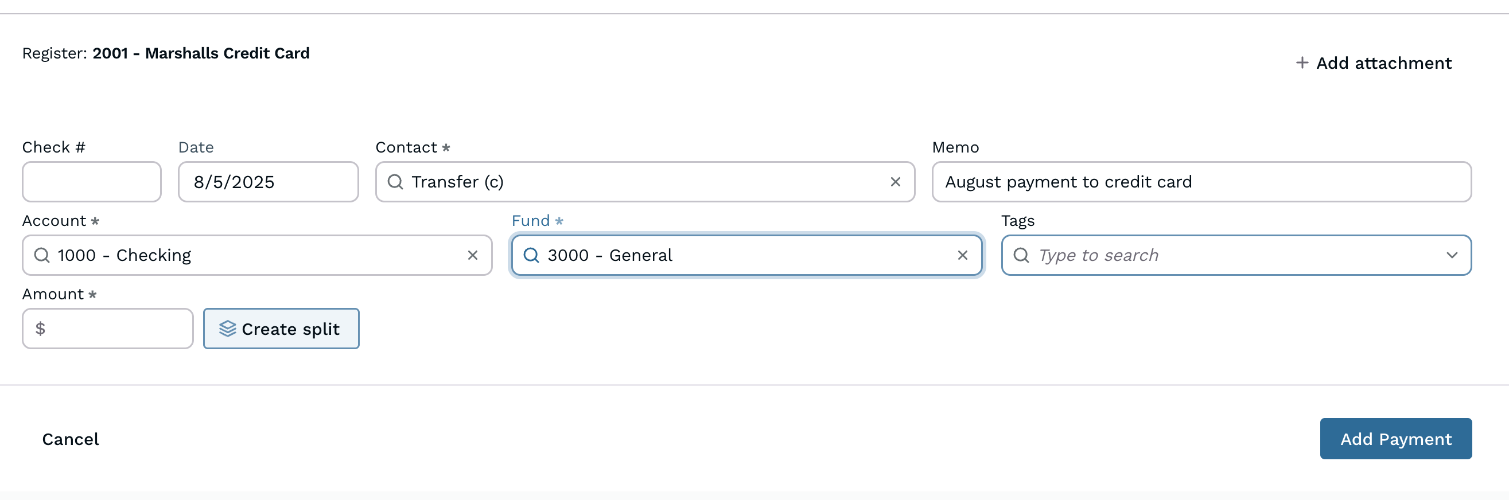Open the Fund combo box

pos(744,255)
